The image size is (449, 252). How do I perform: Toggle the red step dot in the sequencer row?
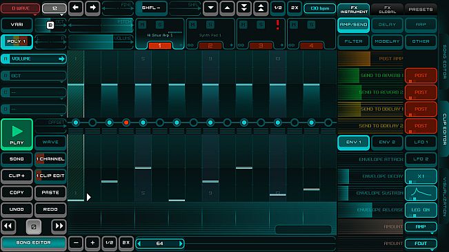tap(126, 123)
